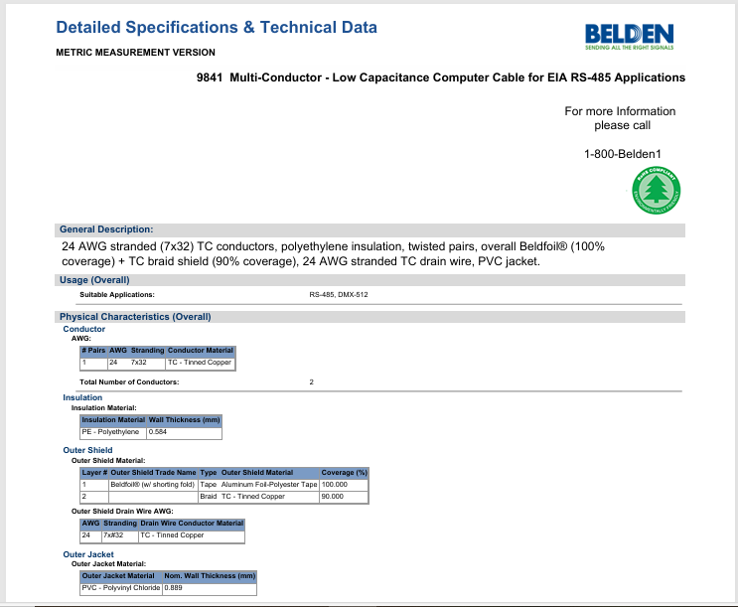Click the Conductor Material column header
738x607 pixels.
[x=201, y=351]
